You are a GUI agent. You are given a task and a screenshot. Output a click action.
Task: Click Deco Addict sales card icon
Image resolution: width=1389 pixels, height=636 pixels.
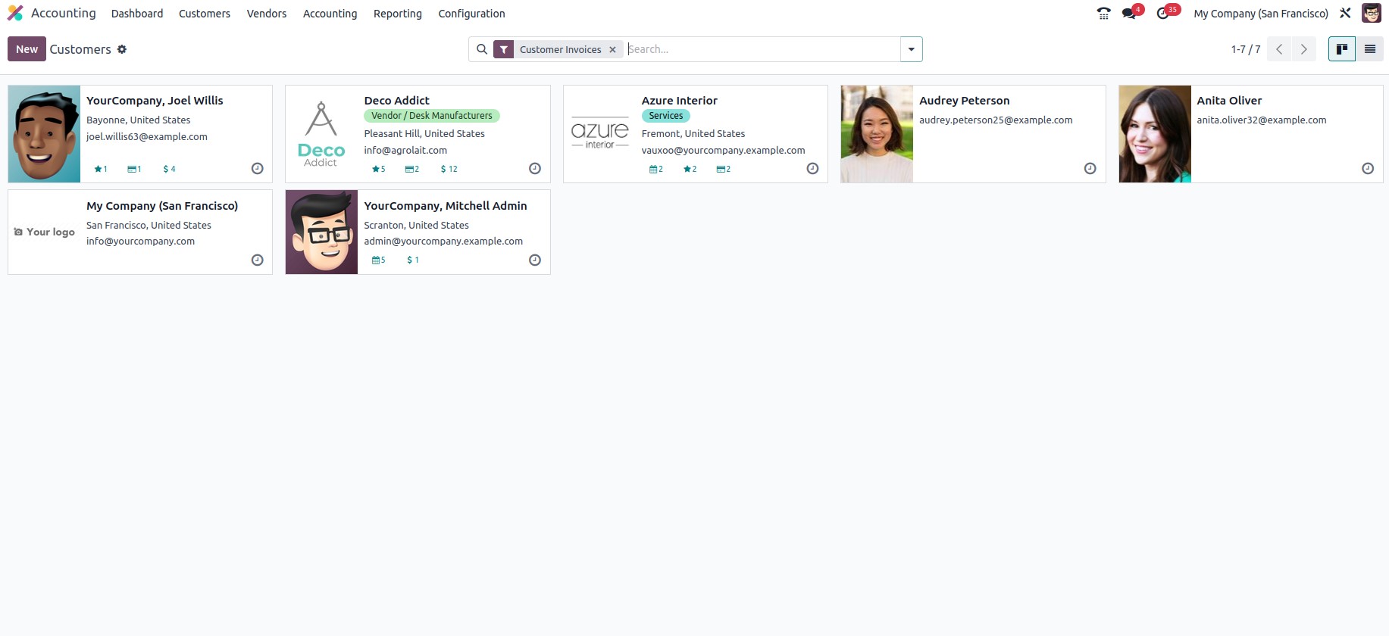(x=409, y=169)
